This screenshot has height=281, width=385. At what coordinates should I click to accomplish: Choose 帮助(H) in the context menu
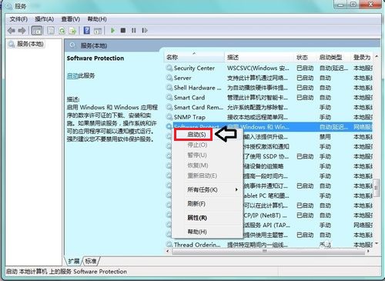207,232
